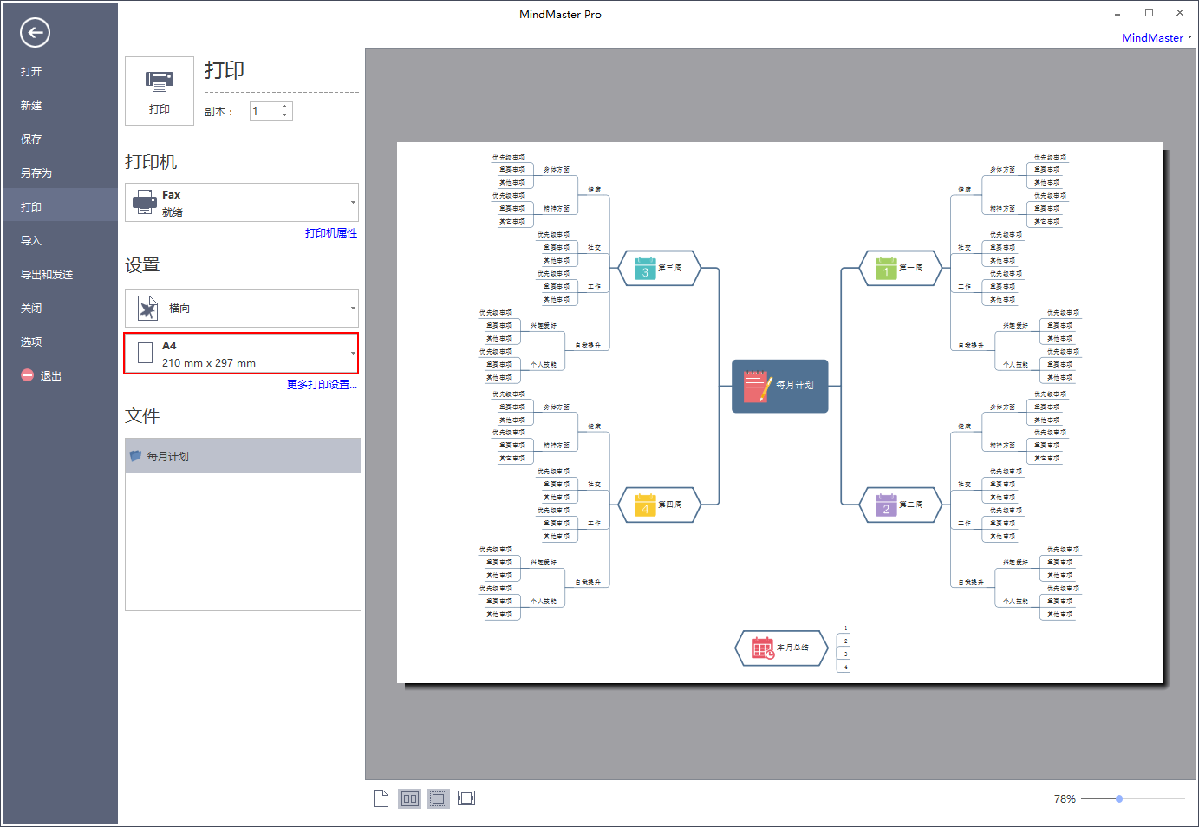Click the landscape orientation page icon
1199x827 pixels.
(x=148, y=309)
